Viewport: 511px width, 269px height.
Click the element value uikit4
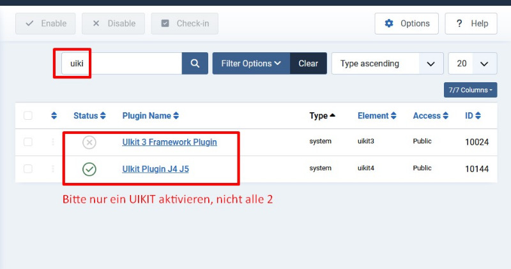(365, 168)
